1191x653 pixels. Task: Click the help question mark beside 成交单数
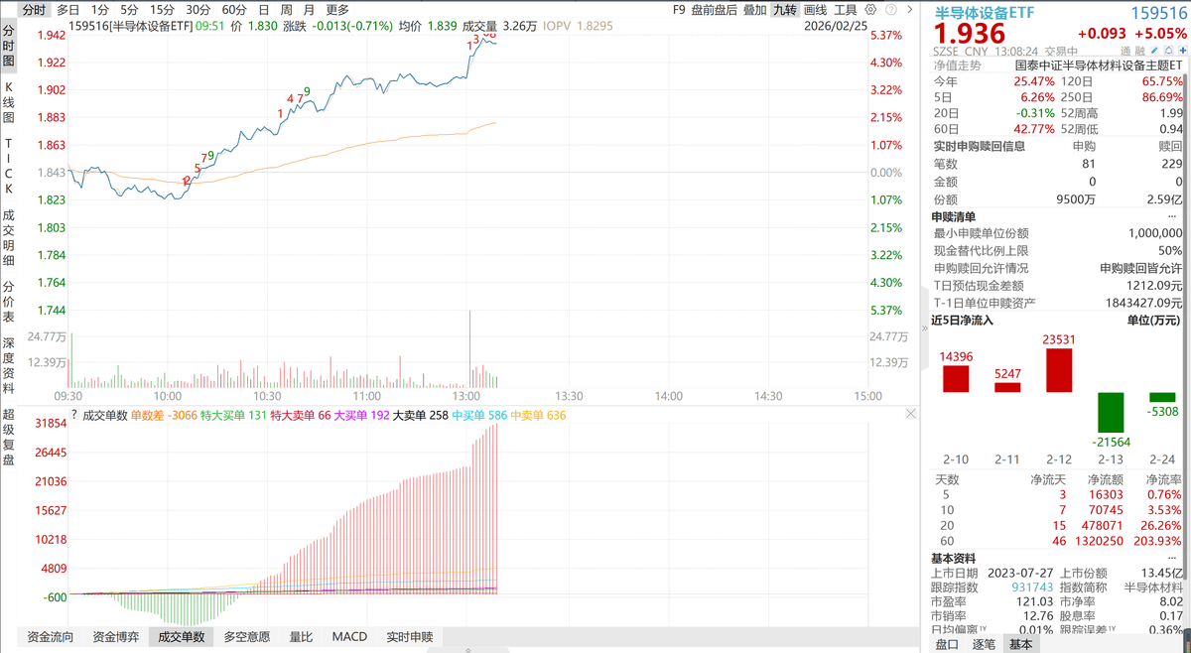click(x=74, y=415)
